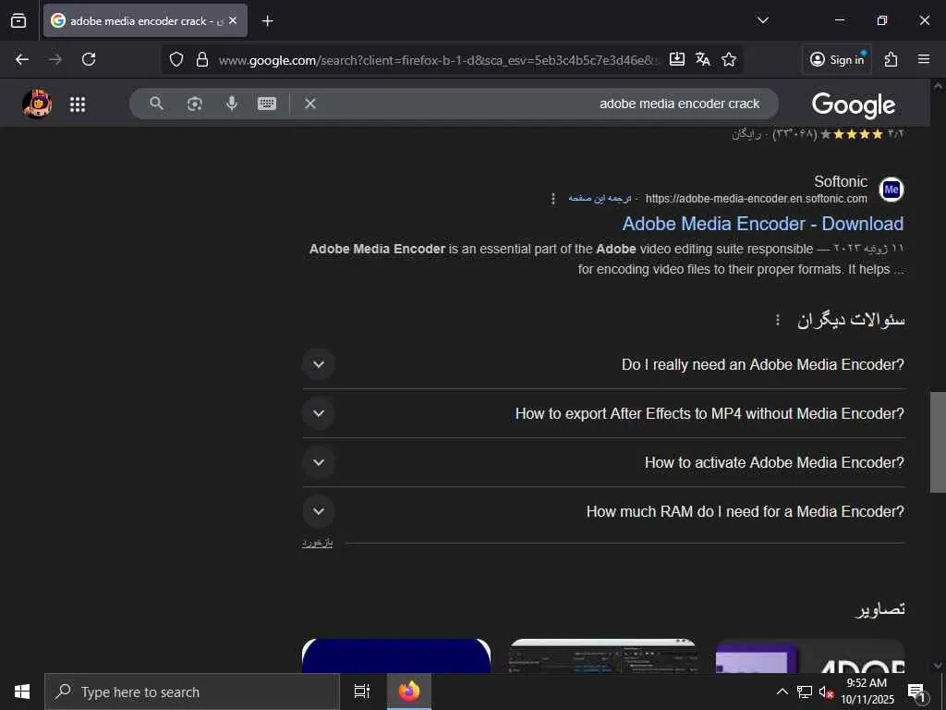Open Google account avatar
The width and height of the screenshot is (946, 710).
pyautogui.click(x=37, y=104)
